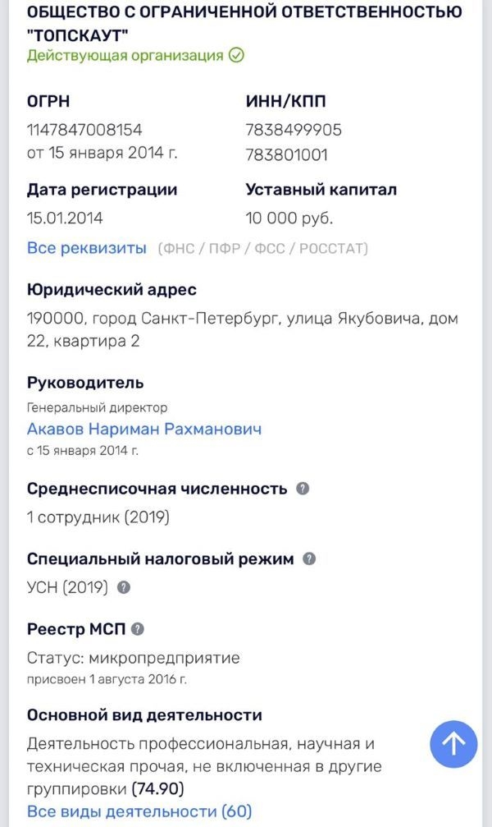Viewport: 492px width, 827px height.
Task: Click the green checkmark status icon
Action: (x=236, y=56)
